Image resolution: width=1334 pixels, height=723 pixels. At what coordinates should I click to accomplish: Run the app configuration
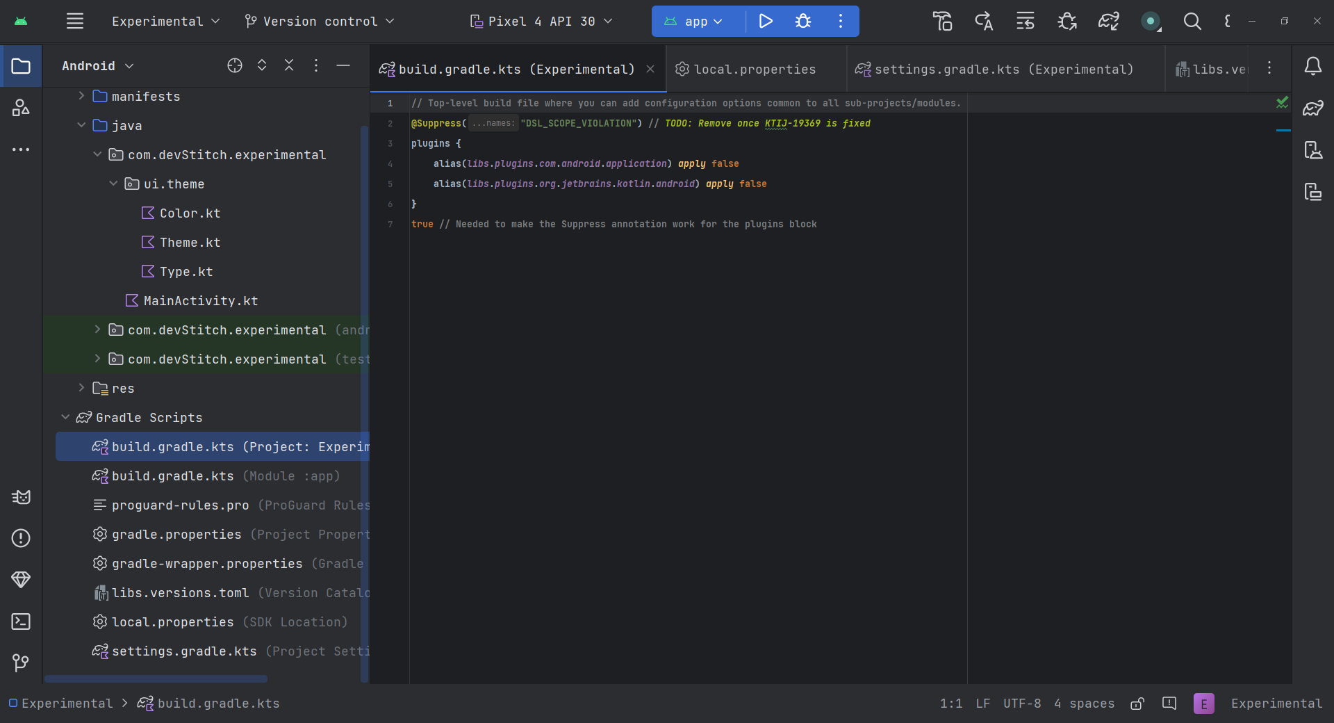[766, 21]
